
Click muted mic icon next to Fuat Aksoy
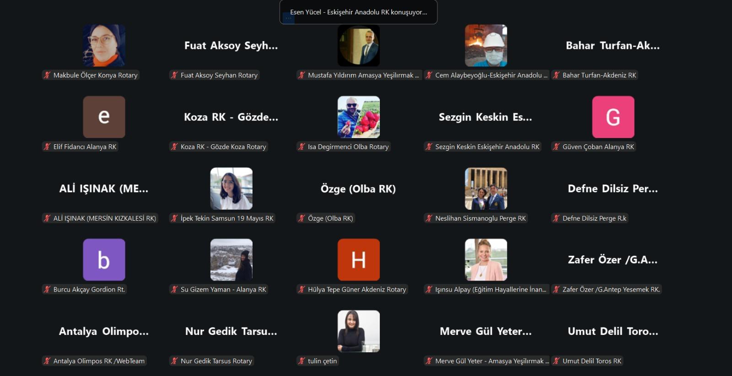(174, 75)
